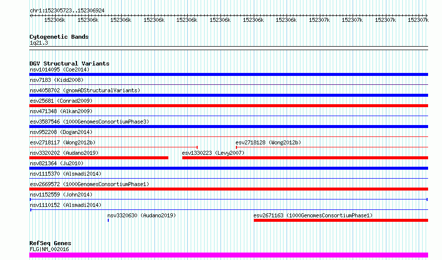Select the thick blue bar under esv3587546
442x260 pixels.
click(x=228, y=127)
